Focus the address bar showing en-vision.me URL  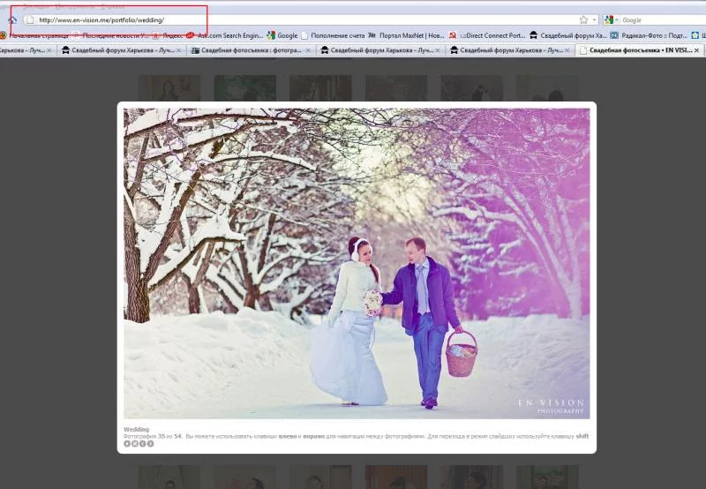(x=311, y=19)
